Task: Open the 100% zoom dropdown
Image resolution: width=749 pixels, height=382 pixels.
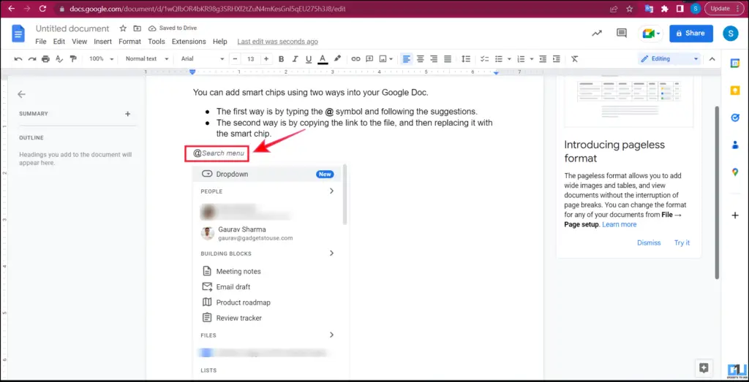Action: (x=101, y=59)
